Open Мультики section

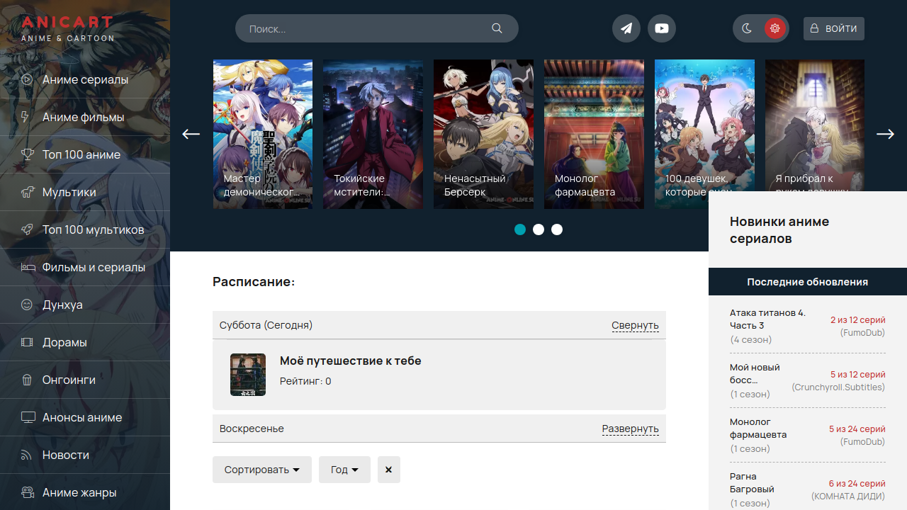[x=85, y=192]
